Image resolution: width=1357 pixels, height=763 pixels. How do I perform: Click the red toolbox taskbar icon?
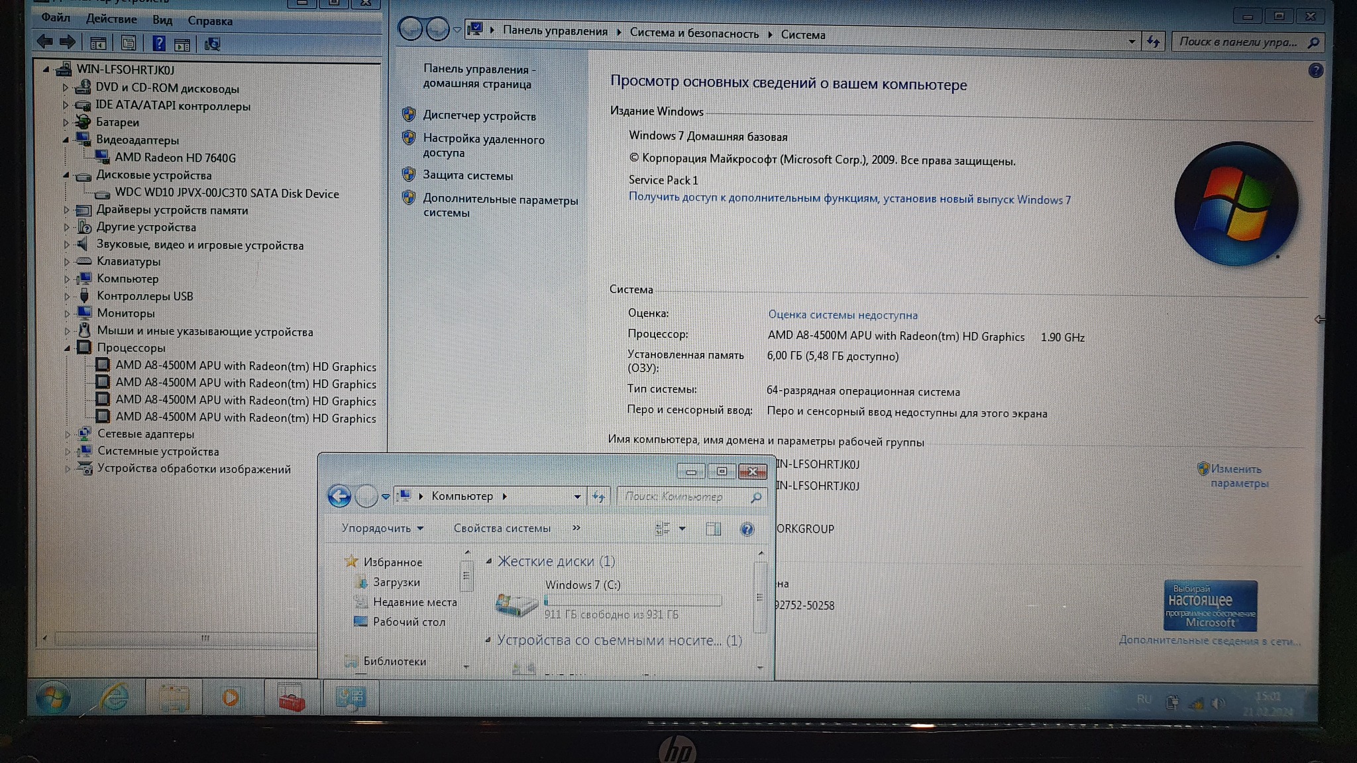tap(292, 697)
